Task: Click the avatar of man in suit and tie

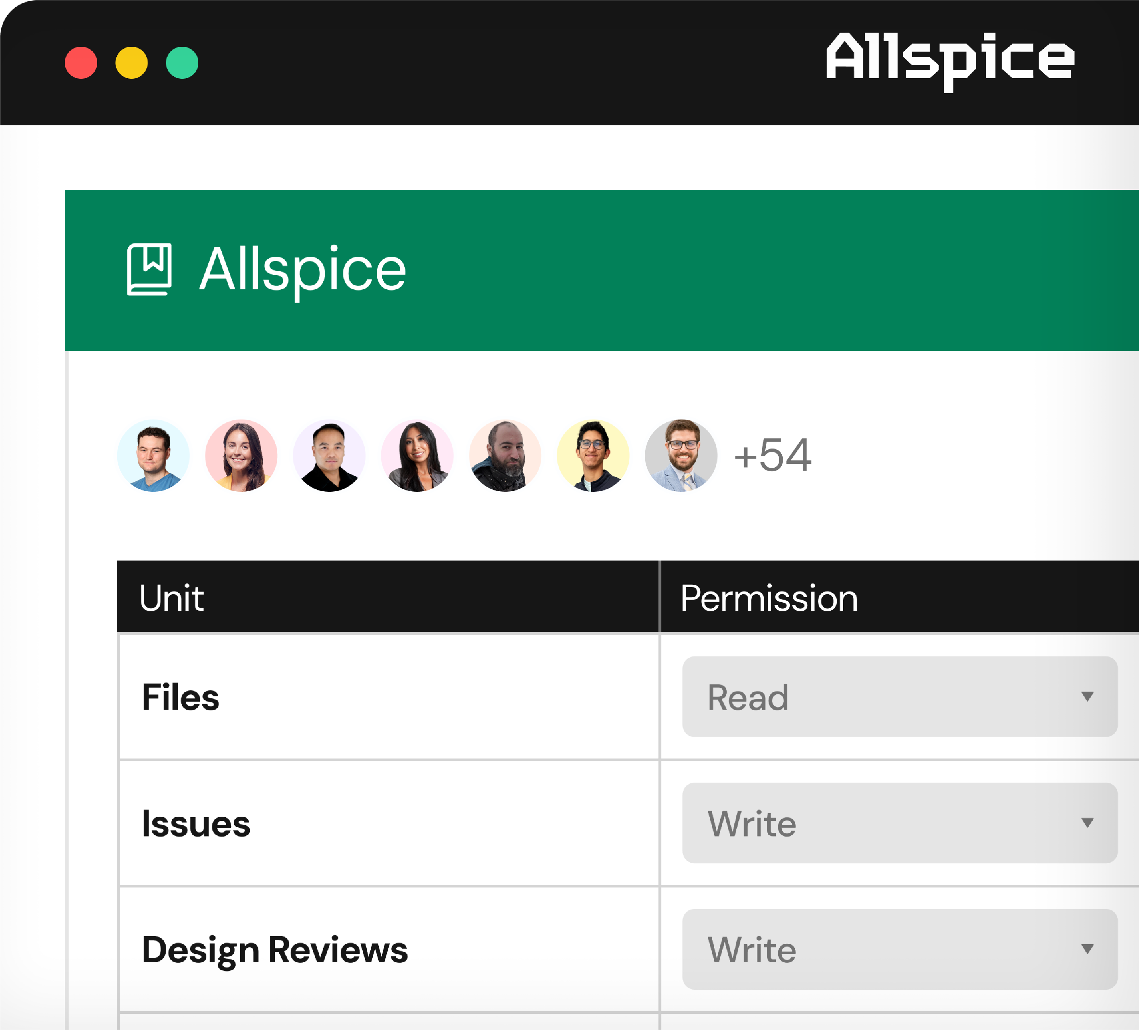Action: coord(682,455)
